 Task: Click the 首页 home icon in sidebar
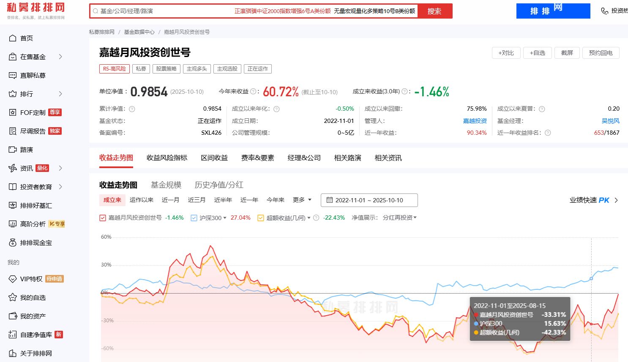[13, 38]
